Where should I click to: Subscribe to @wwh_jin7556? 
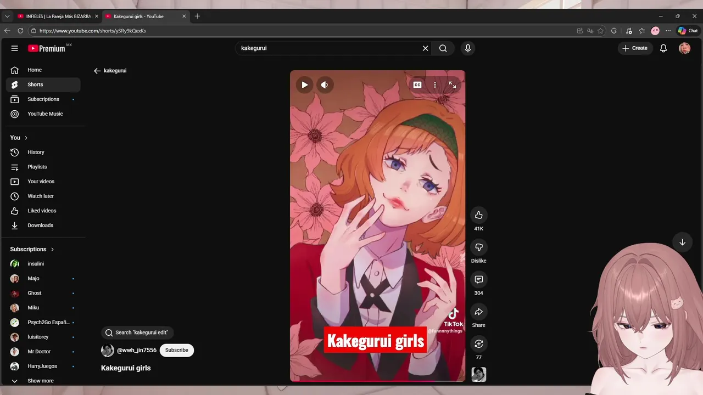coord(176,350)
